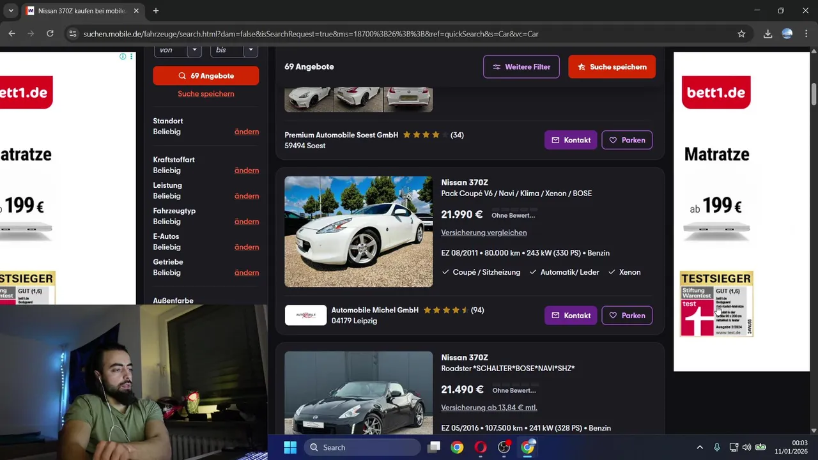Click the first Soest listing thumbnail
The height and width of the screenshot is (460, 818).
[309, 98]
